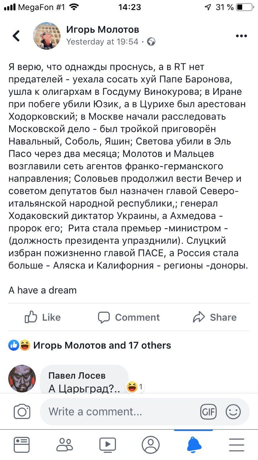Open the post author's profile picture
This screenshot has width=258, height=460.
click(47, 36)
